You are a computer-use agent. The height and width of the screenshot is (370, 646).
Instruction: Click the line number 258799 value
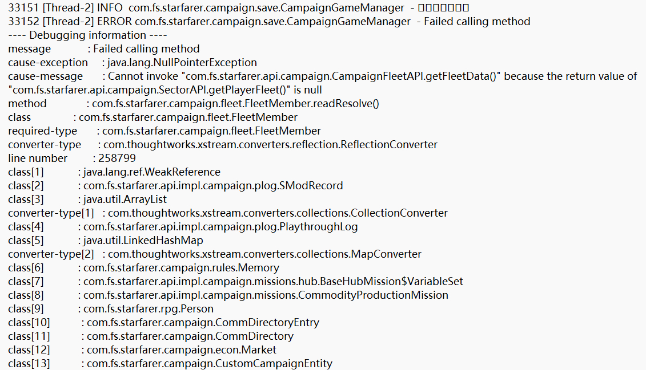(x=117, y=158)
